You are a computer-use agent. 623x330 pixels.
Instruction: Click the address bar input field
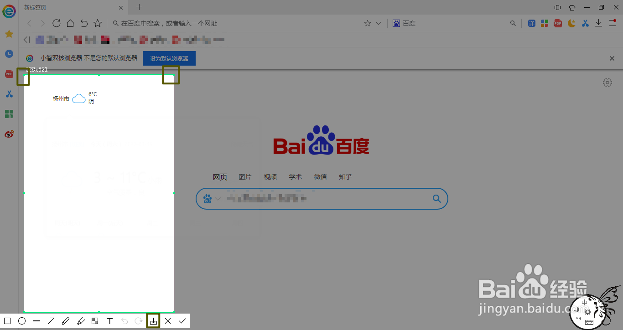237,23
